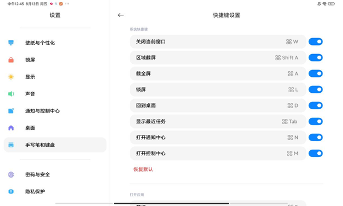
Task: Click the 打开应用 section label
Action: coord(137,195)
